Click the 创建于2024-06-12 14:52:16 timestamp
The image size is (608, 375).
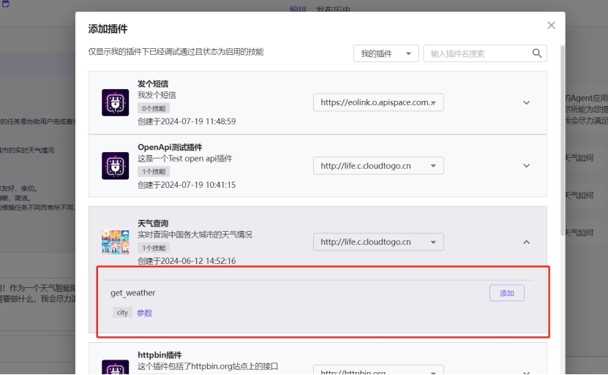[187, 261]
